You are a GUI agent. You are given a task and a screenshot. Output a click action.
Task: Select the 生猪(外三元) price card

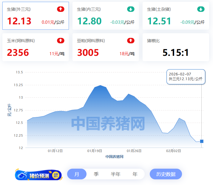pos(35,16)
